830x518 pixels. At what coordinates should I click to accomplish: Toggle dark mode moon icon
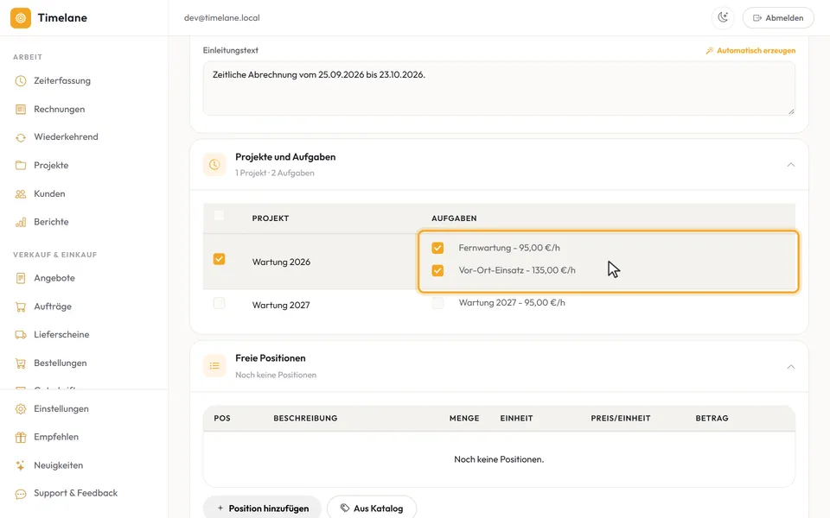pos(723,17)
